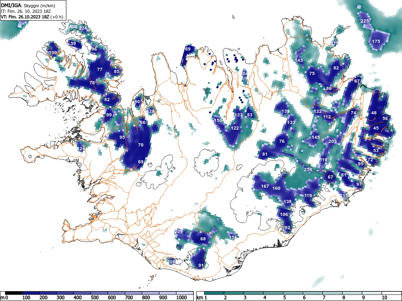Click the legend label '1000' on the meter scale
402x301 pixels.
pyautogui.click(x=181, y=298)
